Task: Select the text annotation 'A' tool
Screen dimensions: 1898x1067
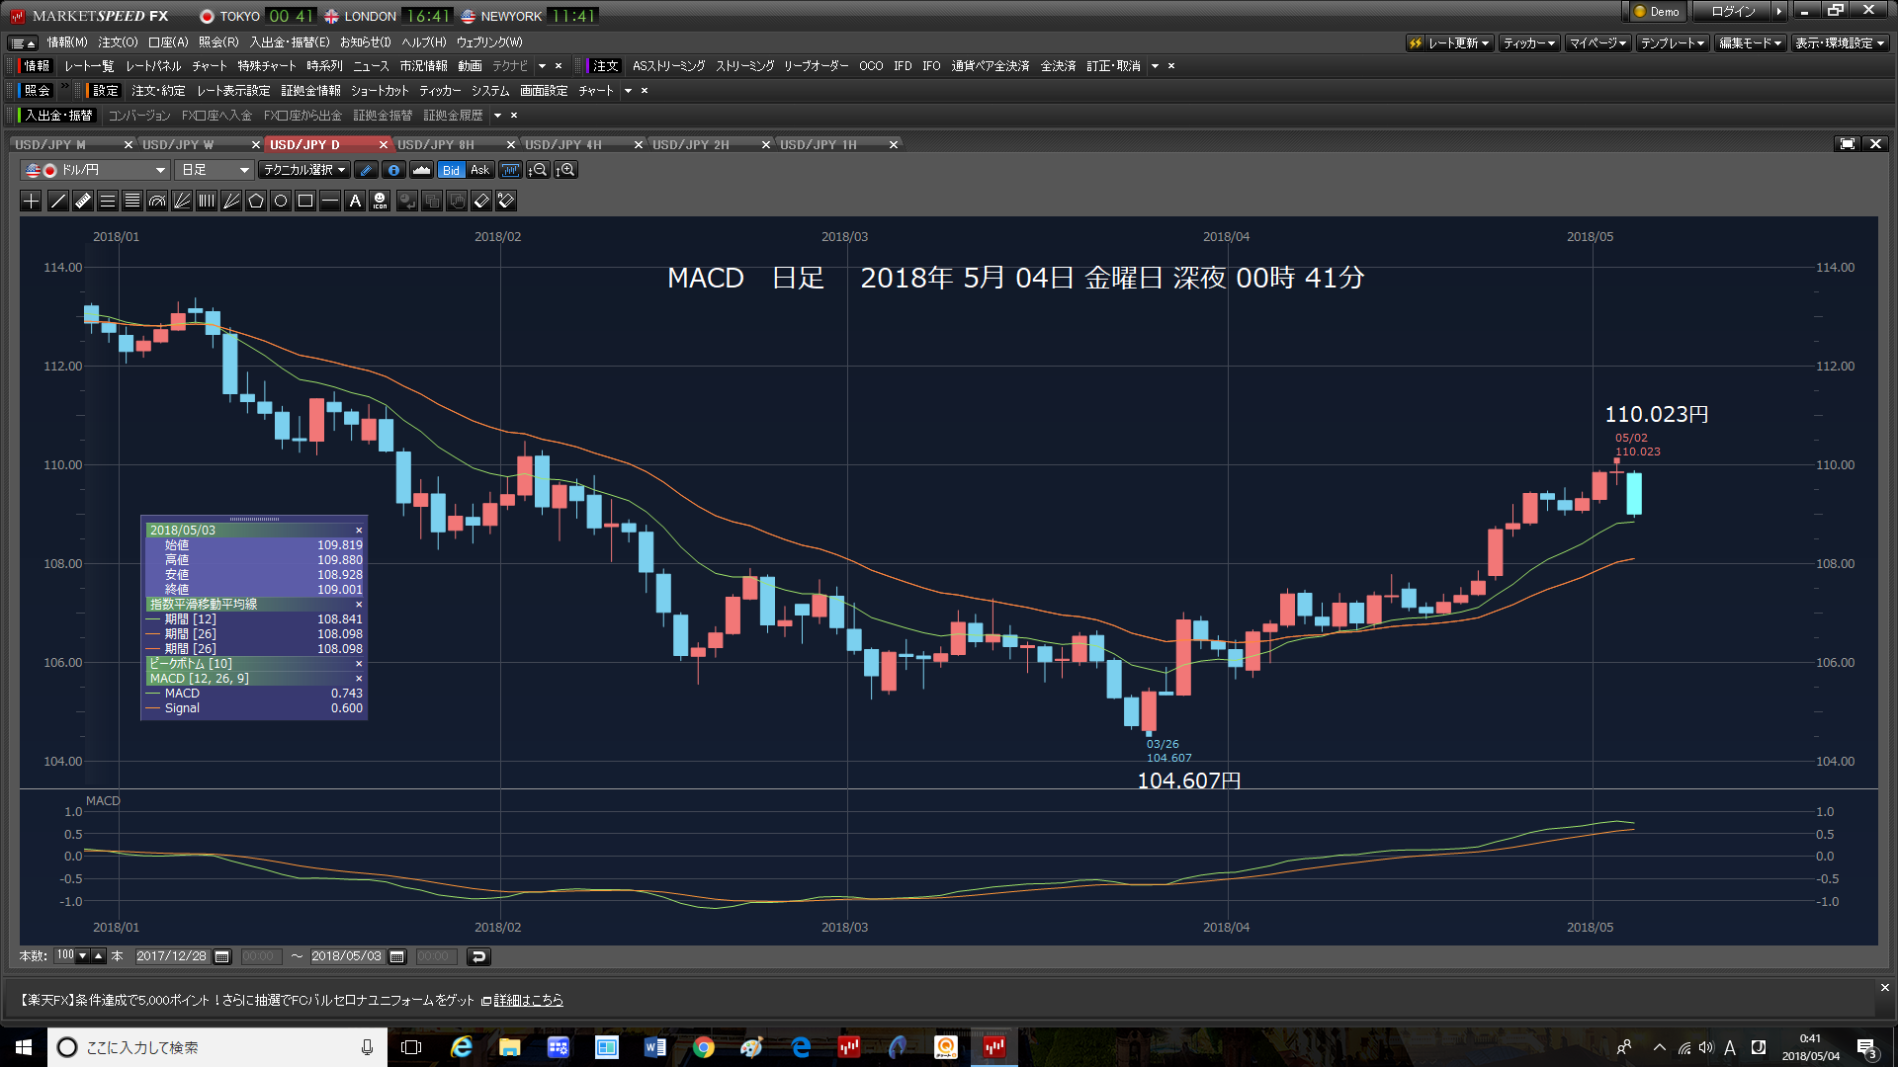Action: (x=355, y=202)
